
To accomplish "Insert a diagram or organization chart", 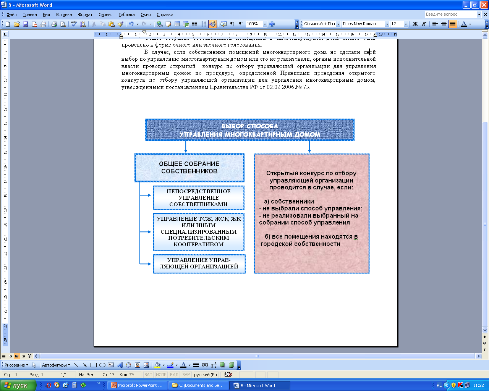I will click(128, 365).
